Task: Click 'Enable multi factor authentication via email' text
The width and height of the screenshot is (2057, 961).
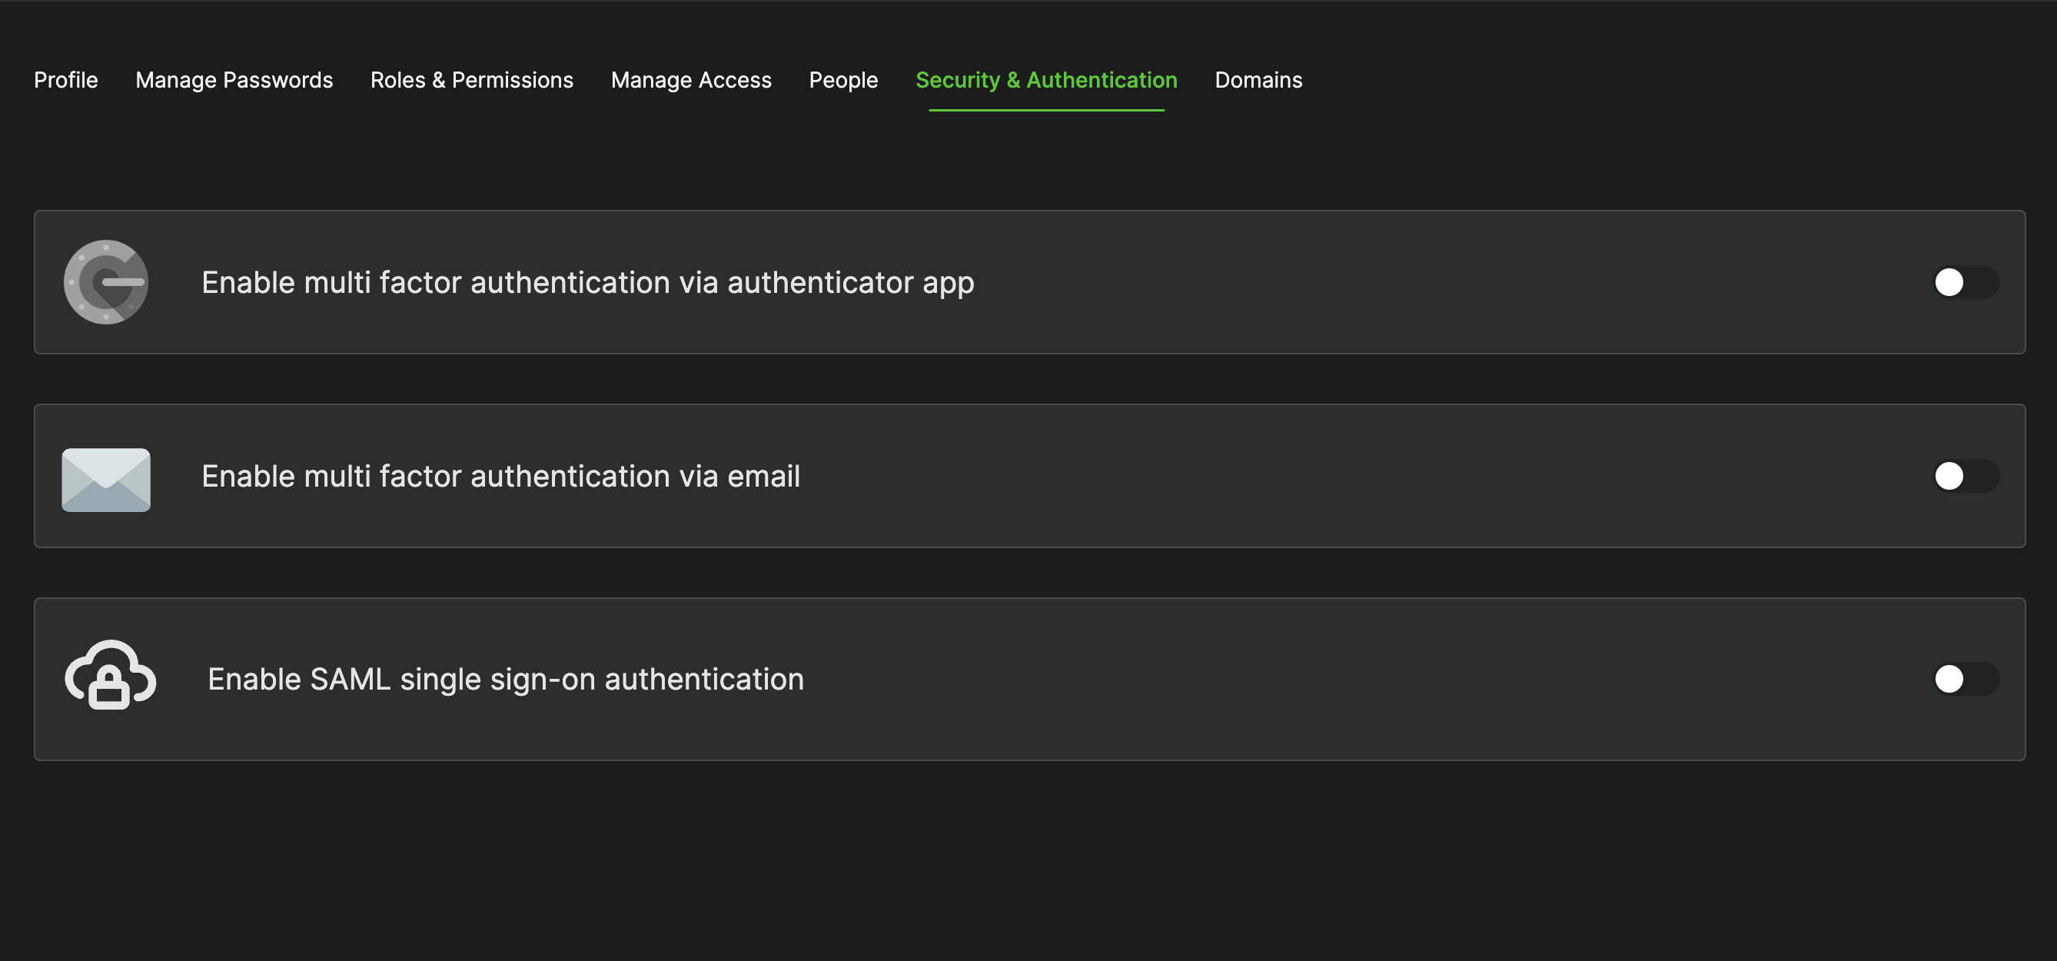Action: coord(500,476)
